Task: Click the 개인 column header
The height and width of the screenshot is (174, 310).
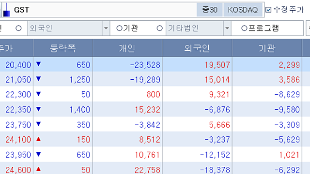Action: click(127, 48)
